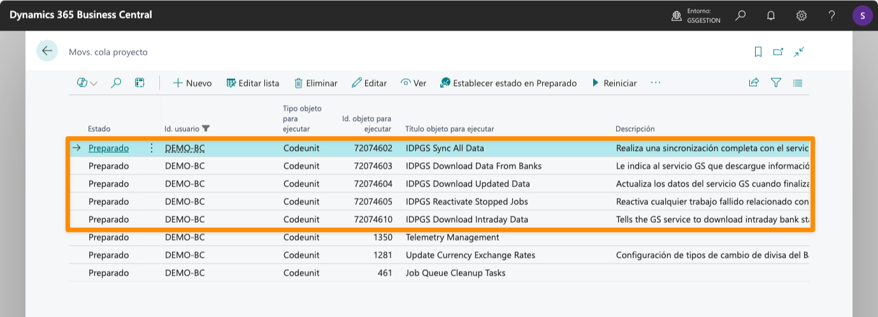
Task: Open user account avatar S
Action: (862, 15)
